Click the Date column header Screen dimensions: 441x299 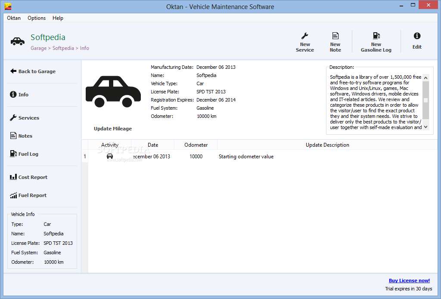[x=153, y=145]
